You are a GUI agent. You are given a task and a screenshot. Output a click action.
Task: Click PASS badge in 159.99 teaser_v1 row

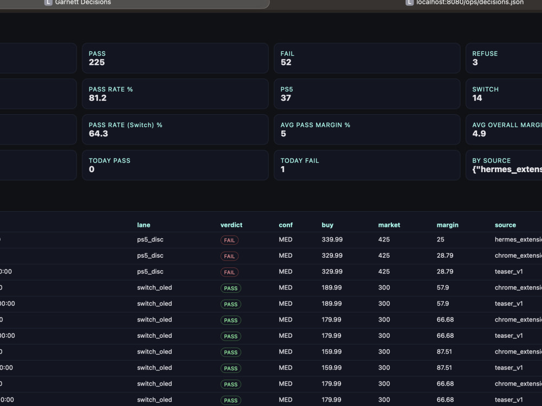pos(230,368)
